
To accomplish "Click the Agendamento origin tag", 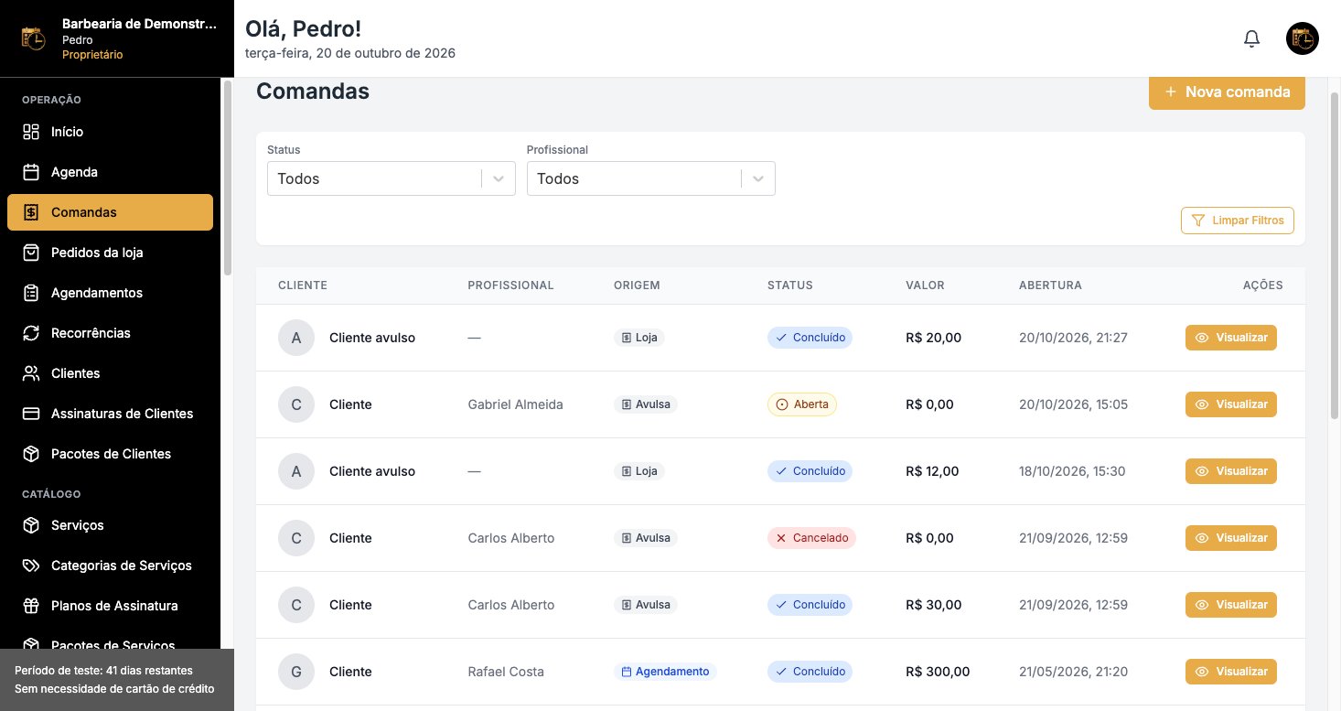I will click(x=665, y=672).
